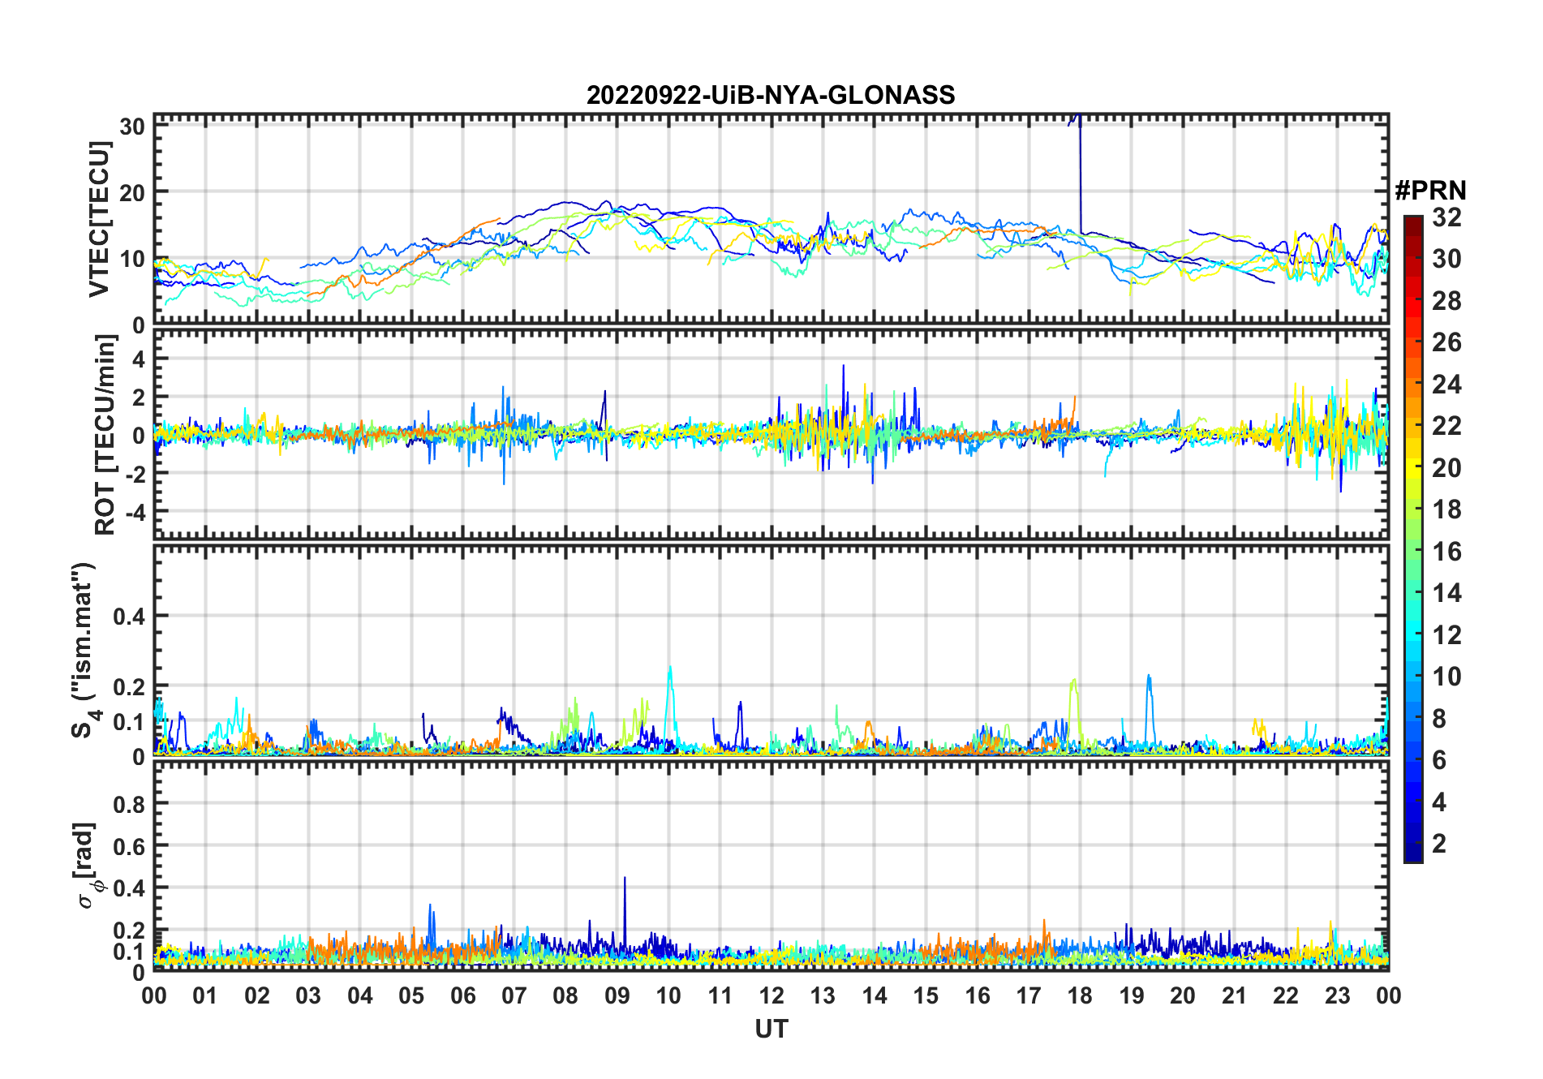
Task: Select the VTEC[TECU] y-axis label
Action: pyautogui.click(x=99, y=220)
